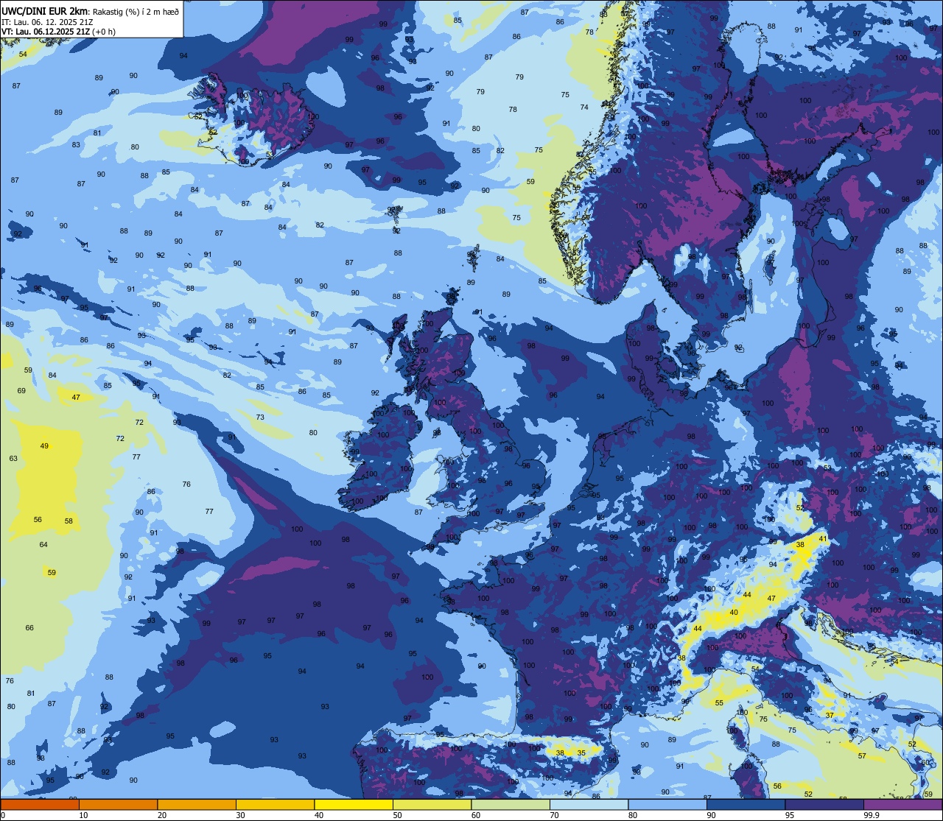Click the humidity value '64' on map
943x821 pixels.
point(43,545)
